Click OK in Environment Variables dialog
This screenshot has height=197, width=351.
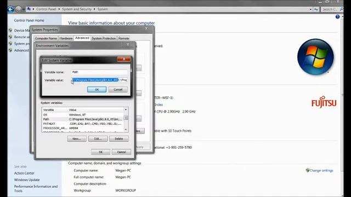tap(100, 152)
